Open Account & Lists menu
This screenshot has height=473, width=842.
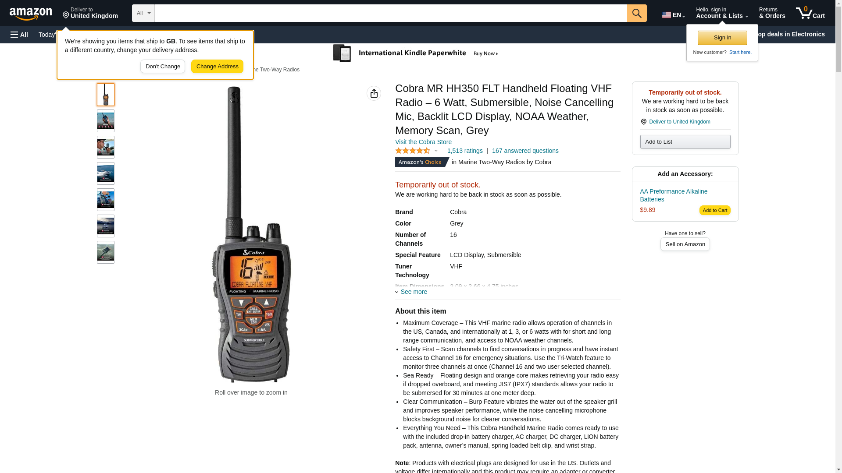tap(722, 13)
